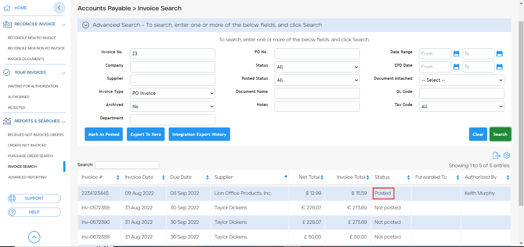Image resolution: width=524 pixels, height=247 pixels.
Task: Click the Export To Xero button
Action: 146,134
